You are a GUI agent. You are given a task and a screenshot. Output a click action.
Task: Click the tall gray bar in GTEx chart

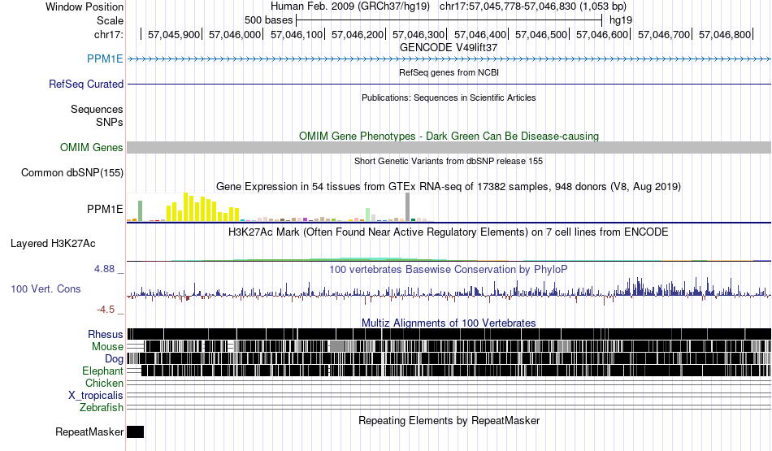pyautogui.click(x=407, y=206)
